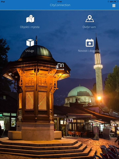Select the Objekti i mjesta label
The height and width of the screenshot is (159, 119).
(x=30, y=27)
